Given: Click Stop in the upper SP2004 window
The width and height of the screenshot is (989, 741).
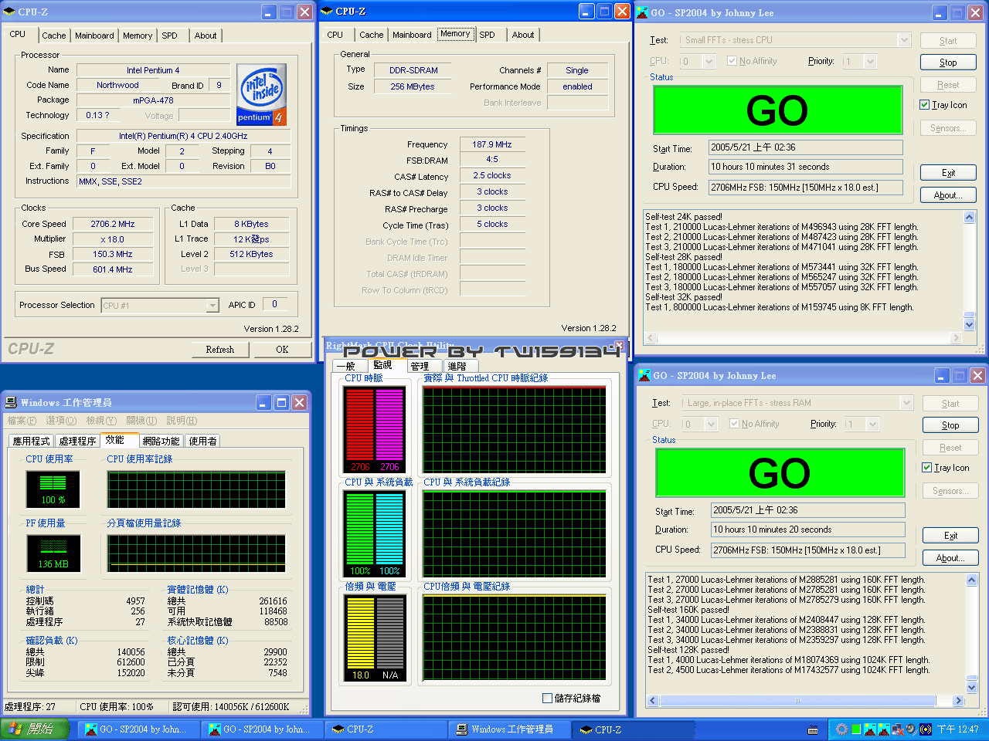Looking at the screenshot, I should pos(948,63).
